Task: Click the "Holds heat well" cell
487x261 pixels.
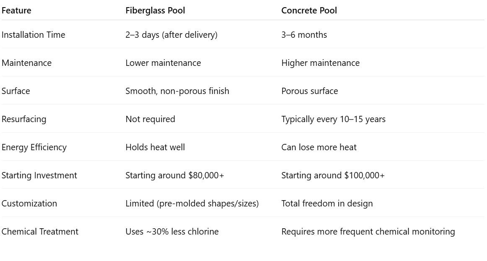Action: pos(155,147)
